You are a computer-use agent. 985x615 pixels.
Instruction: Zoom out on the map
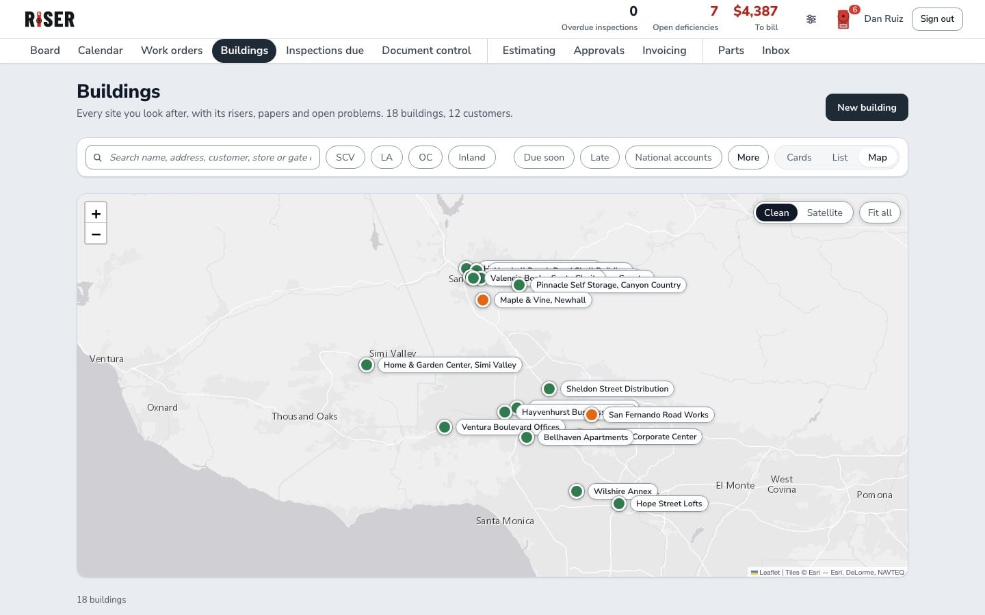click(x=96, y=234)
